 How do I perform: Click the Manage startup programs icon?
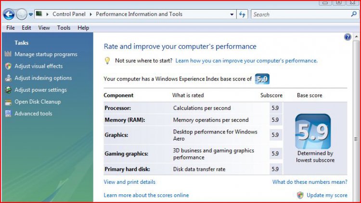tap(8, 54)
